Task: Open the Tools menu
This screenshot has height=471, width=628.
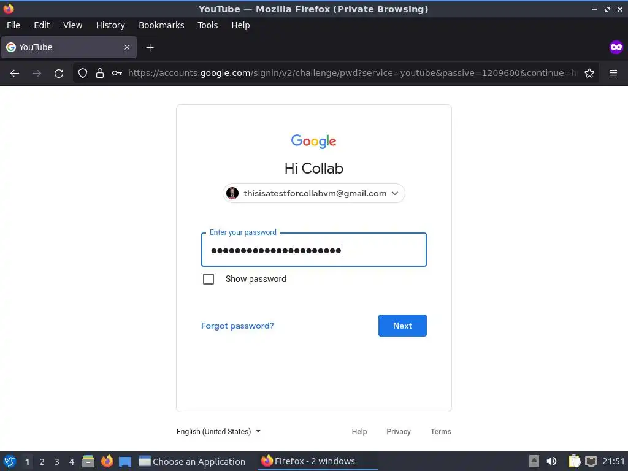Action: pos(207,25)
